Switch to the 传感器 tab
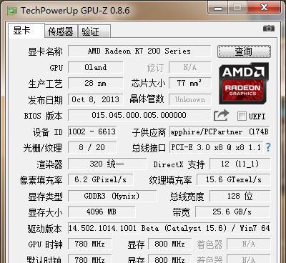 point(61,31)
